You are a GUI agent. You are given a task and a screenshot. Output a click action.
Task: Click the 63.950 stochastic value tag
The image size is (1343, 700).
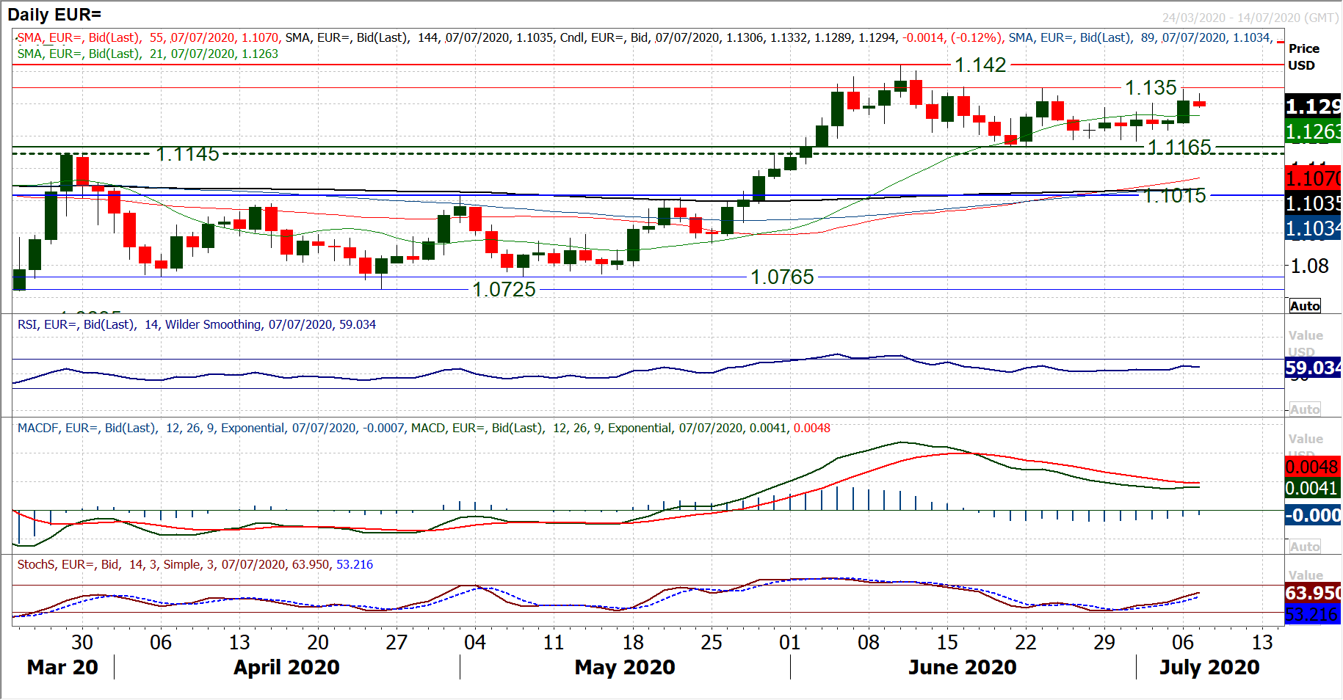1312,593
